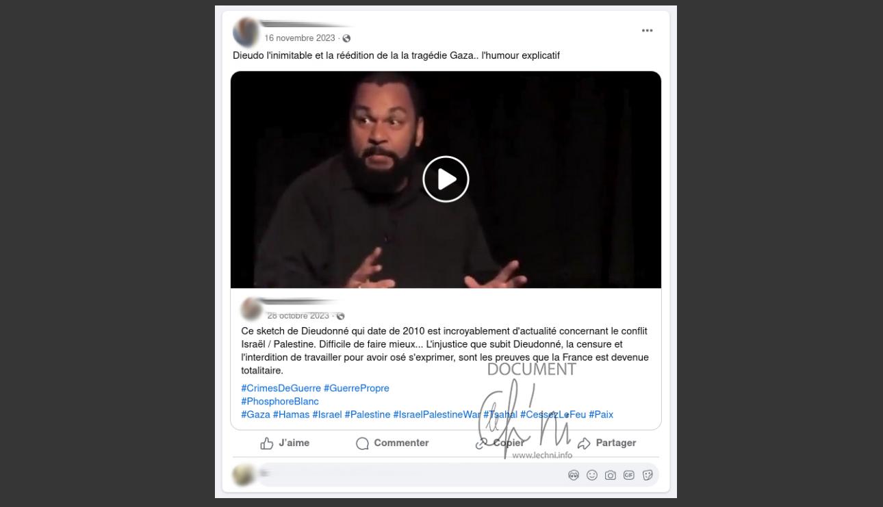Attach a photo using the camera icon
Image resolution: width=883 pixels, height=507 pixels.
pos(611,475)
